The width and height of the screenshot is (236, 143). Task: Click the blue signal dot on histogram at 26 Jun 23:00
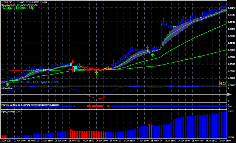[106, 132]
